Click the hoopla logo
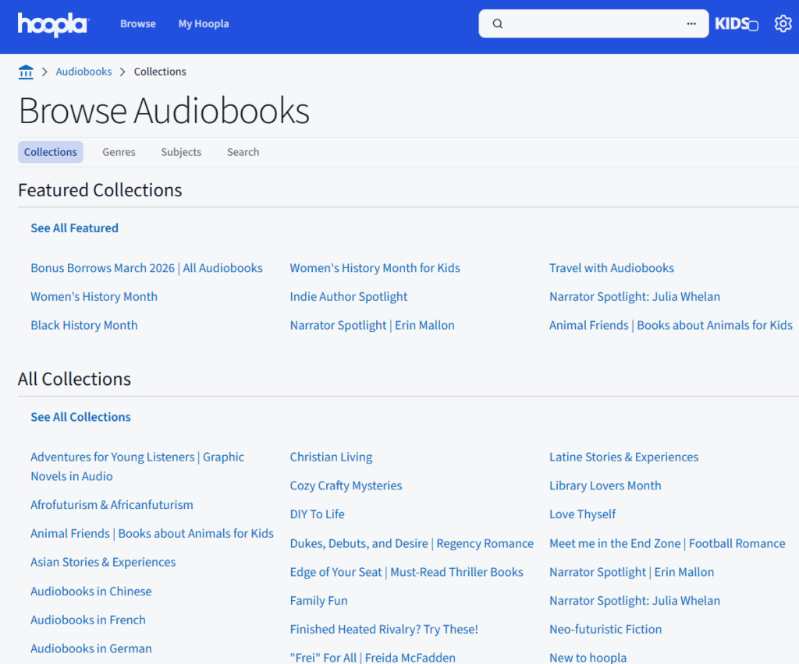799x664 pixels. [51, 25]
